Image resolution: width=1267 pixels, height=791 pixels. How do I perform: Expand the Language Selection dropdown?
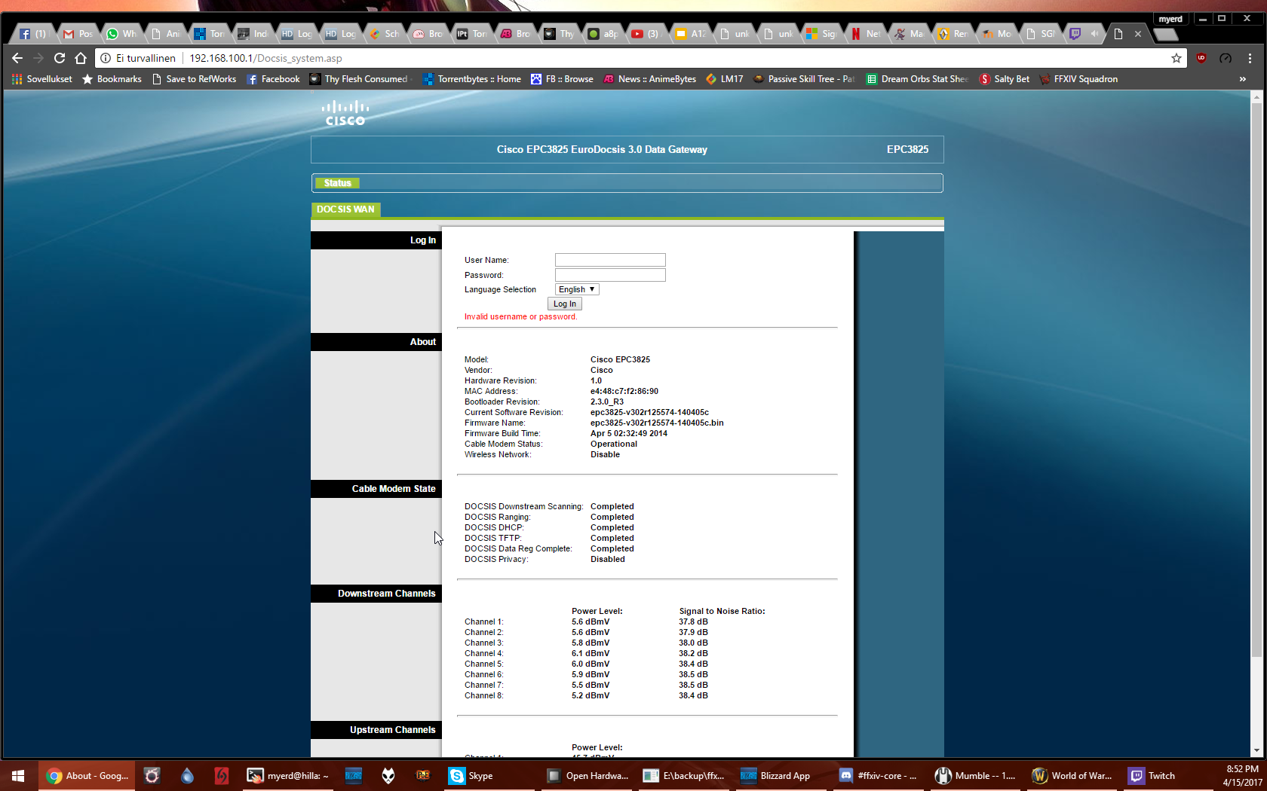(x=577, y=289)
